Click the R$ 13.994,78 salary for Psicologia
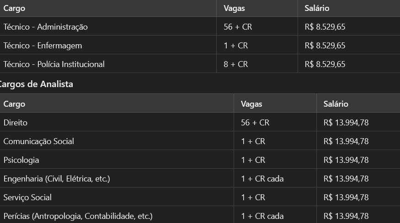Image resolution: width=400 pixels, height=223 pixels. point(346,160)
